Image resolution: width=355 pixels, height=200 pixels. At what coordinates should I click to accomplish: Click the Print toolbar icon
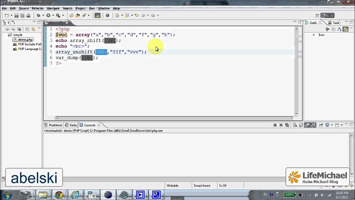[x=28, y=16]
